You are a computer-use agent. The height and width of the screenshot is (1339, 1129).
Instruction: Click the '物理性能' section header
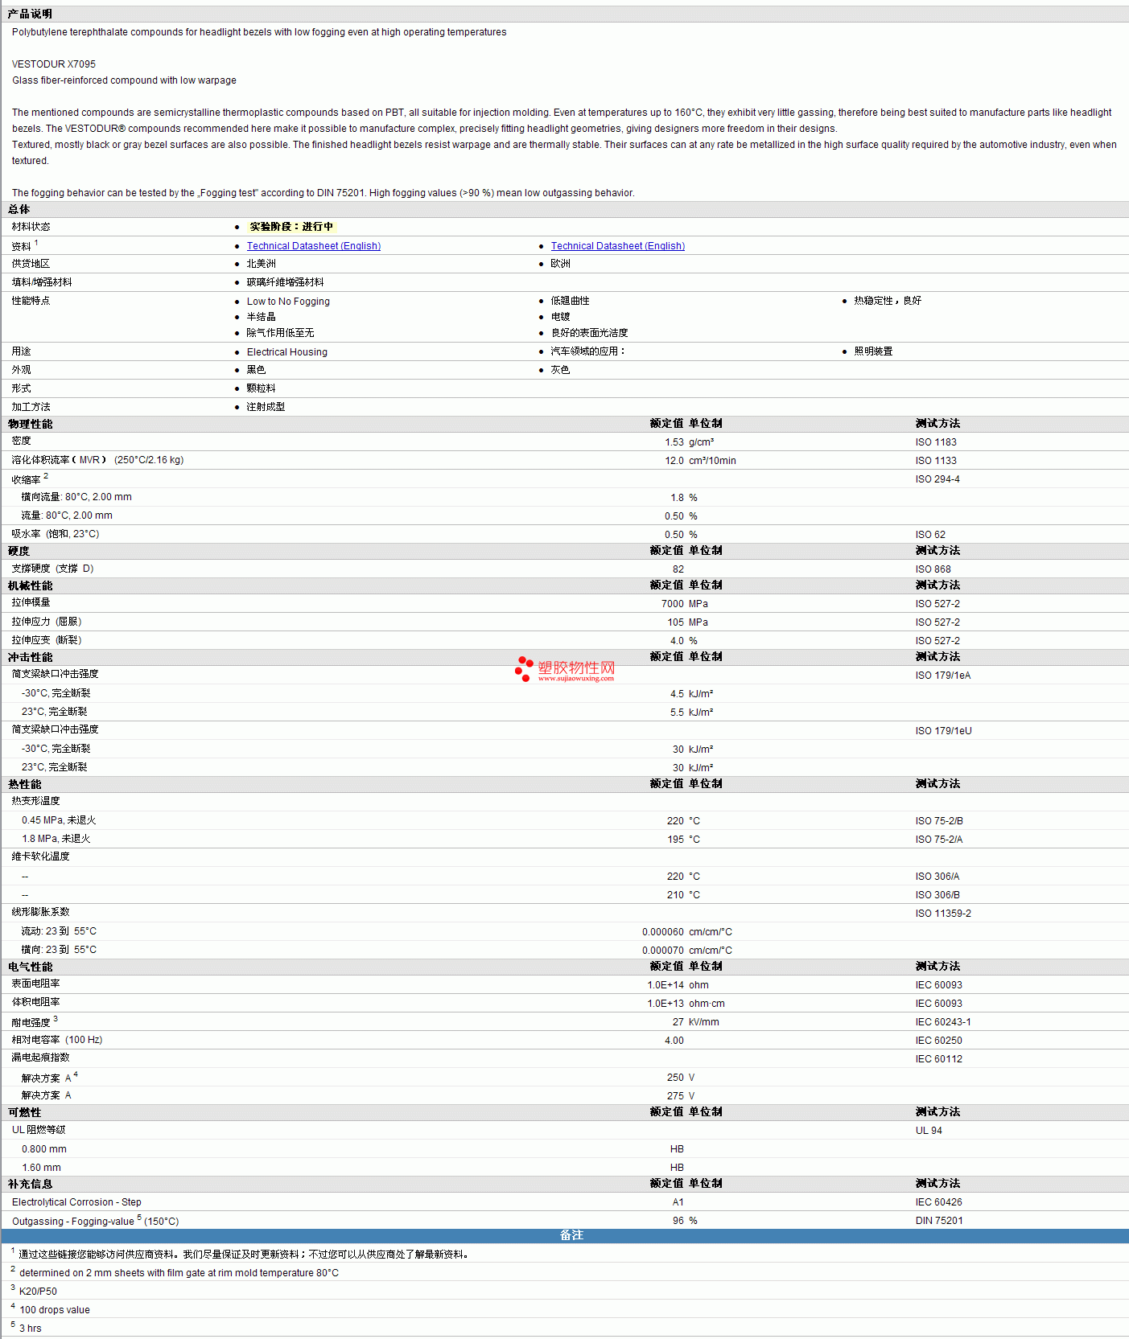[31, 424]
